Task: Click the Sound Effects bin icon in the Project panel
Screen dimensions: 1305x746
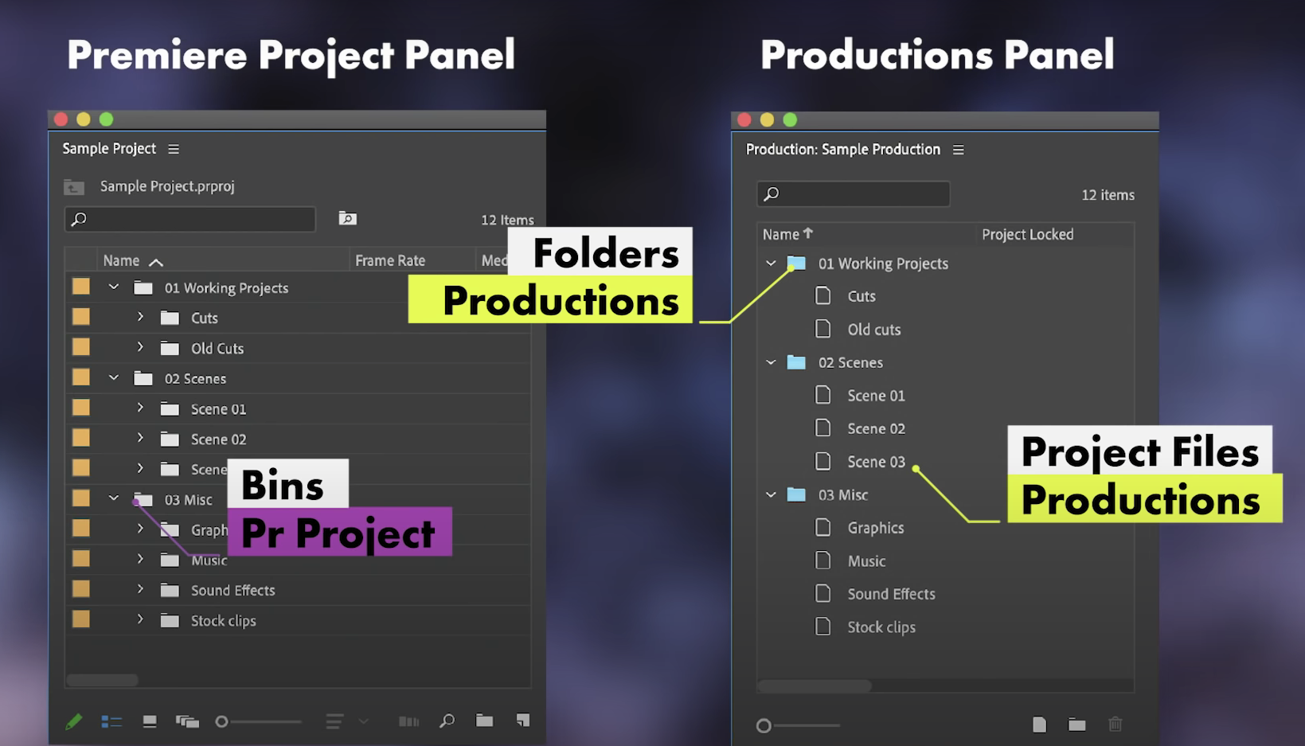Action: click(170, 591)
